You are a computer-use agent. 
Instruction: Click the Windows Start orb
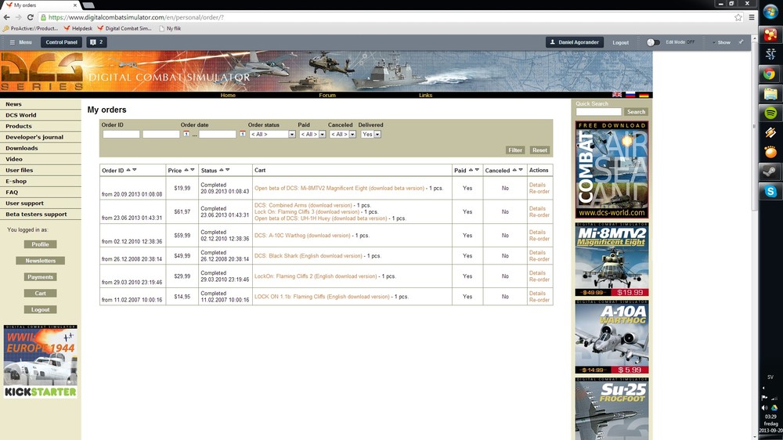pos(770,12)
